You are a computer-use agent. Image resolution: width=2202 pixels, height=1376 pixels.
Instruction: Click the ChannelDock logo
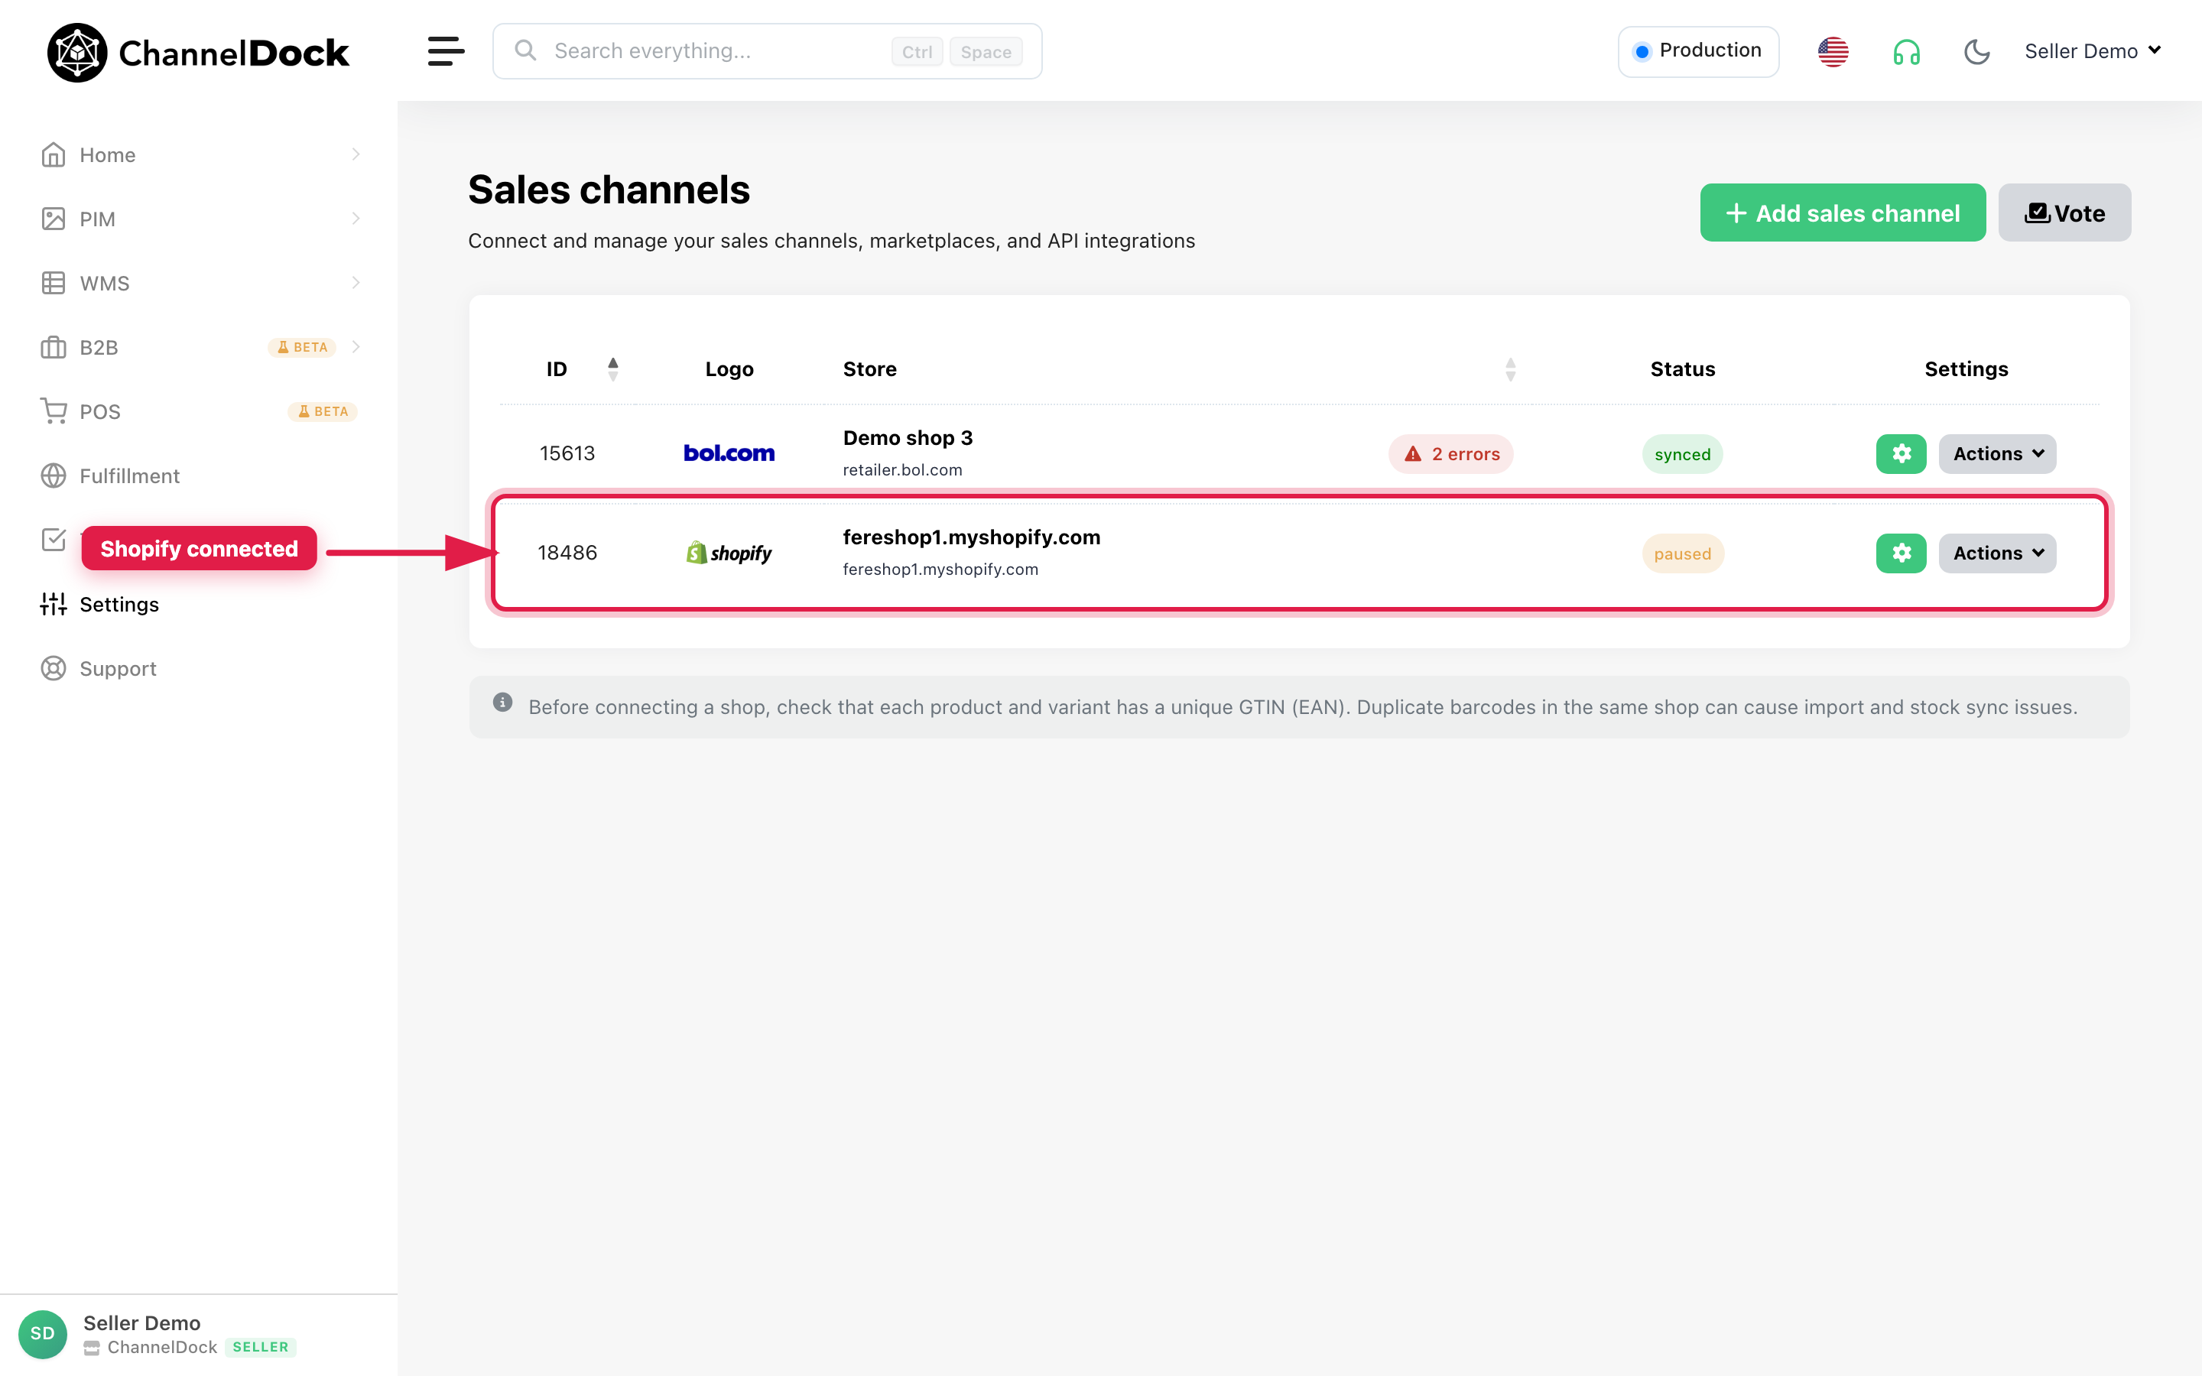click(198, 52)
